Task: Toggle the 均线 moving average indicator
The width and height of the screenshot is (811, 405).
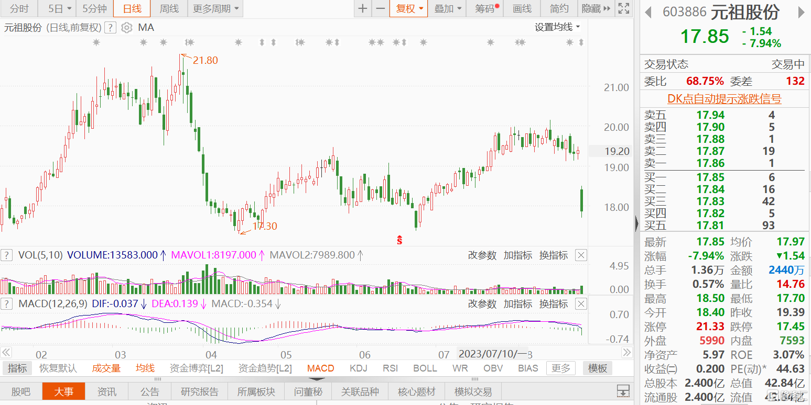Action: click(x=145, y=368)
